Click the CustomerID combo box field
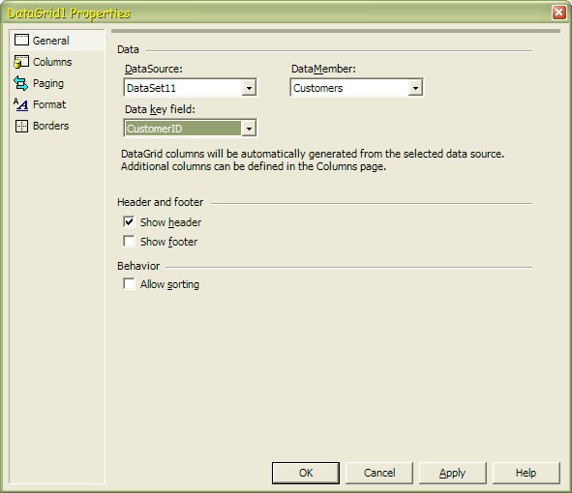The image size is (572, 493). tap(190, 128)
